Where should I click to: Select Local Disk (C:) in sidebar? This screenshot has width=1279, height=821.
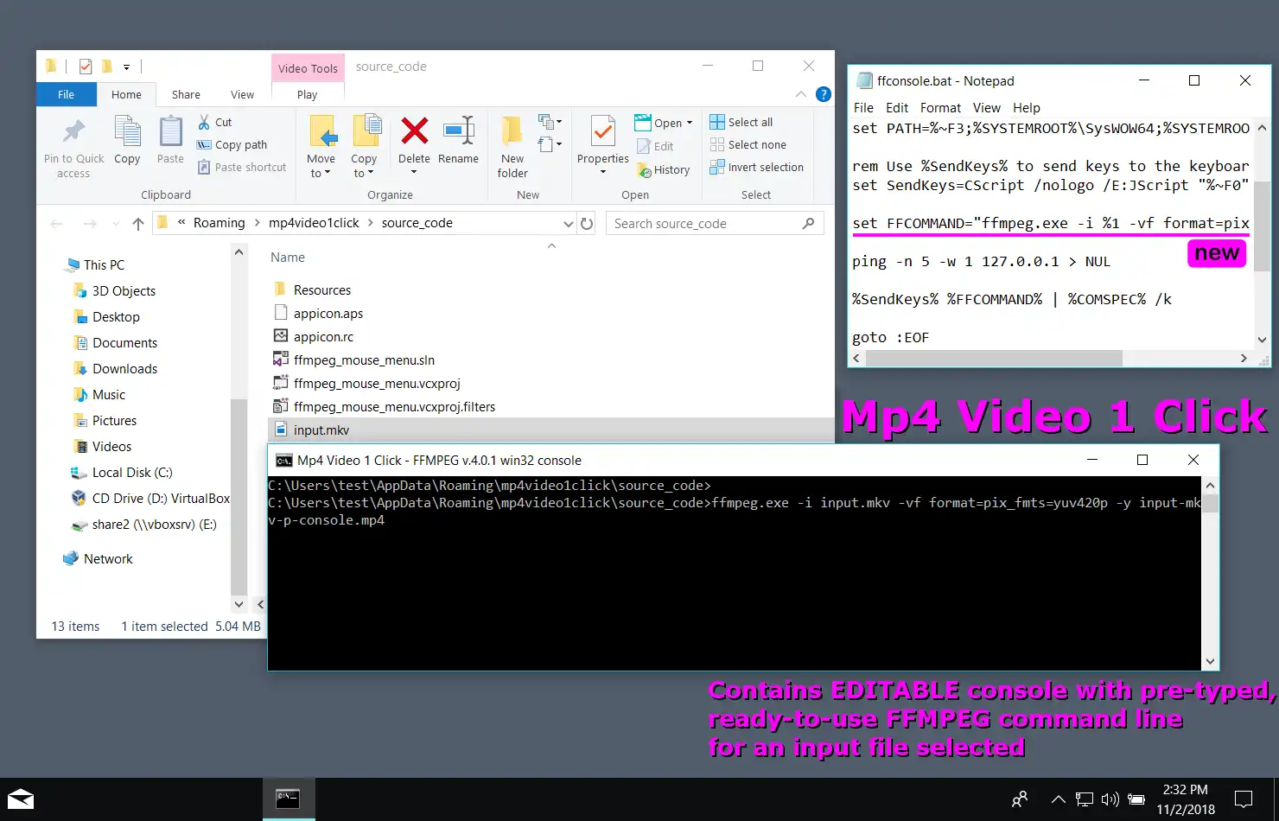tap(132, 473)
